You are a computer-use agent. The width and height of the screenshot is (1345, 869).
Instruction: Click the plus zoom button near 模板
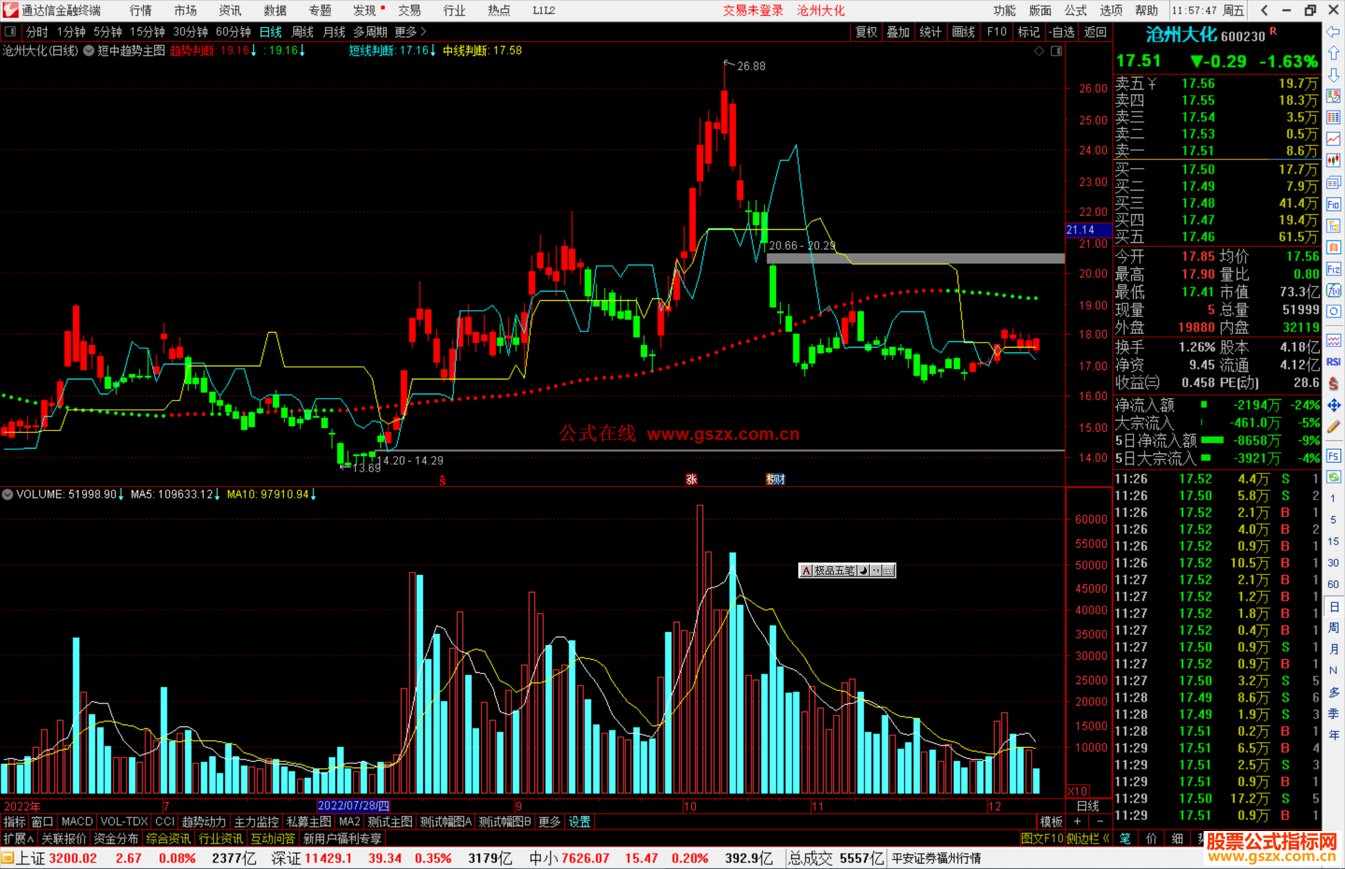1077,822
